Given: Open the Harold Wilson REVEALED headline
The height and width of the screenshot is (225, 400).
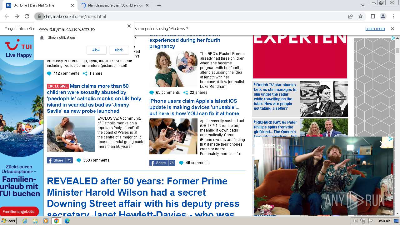Looking at the screenshot, I should click(143, 196).
